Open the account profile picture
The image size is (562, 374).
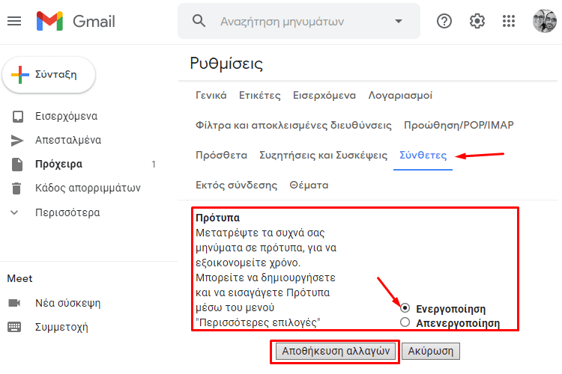pos(545,21)
